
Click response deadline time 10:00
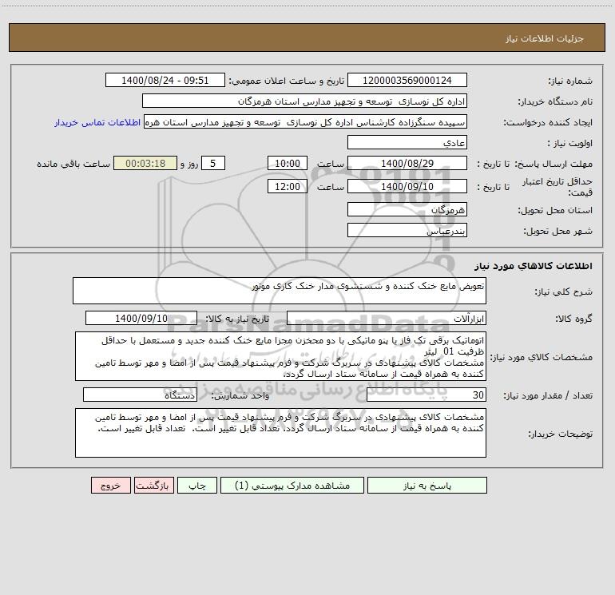pyautogui.click(x=287, y=163)
